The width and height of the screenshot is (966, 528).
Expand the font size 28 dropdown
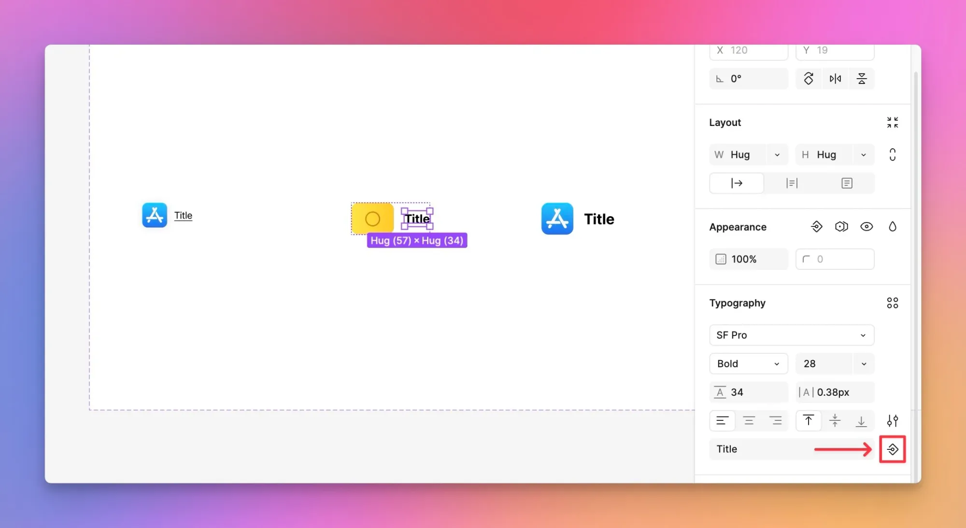(x=864, y=363)
